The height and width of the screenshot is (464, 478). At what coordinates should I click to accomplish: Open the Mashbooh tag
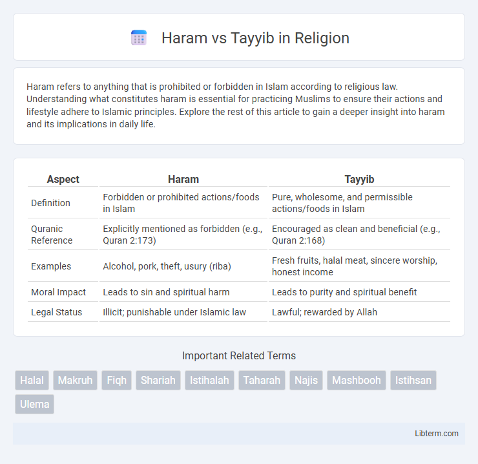pos(357,380)
